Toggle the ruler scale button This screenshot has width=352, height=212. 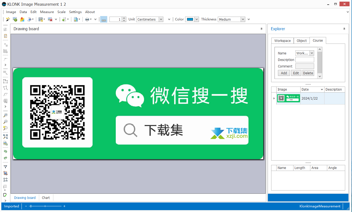tap(103, 19)
